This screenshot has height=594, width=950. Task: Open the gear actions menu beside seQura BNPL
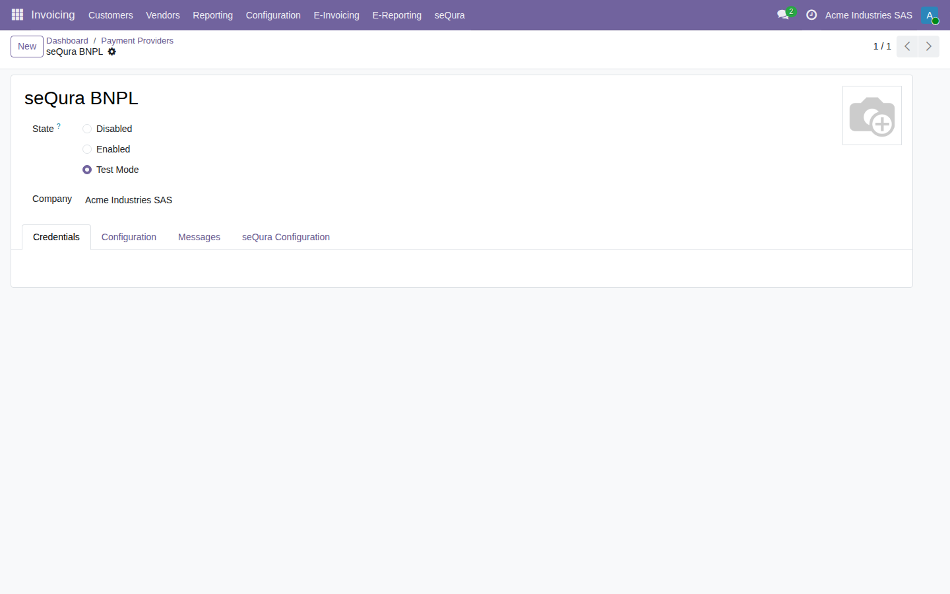[112, 51]
